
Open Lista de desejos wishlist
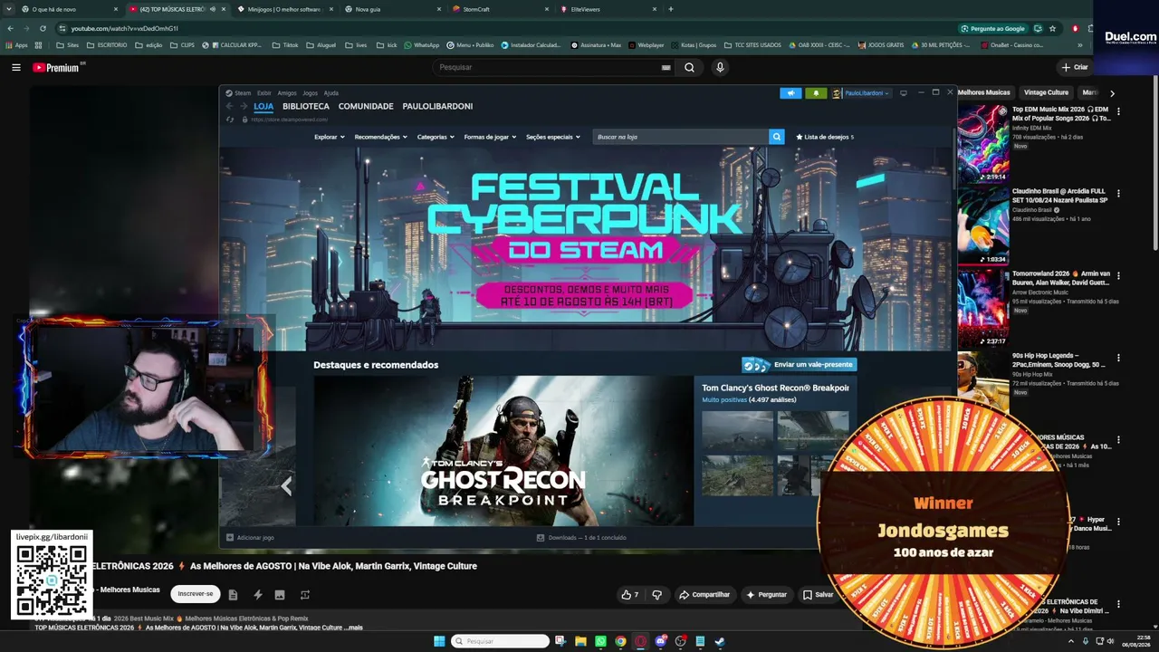pos(825,137)
